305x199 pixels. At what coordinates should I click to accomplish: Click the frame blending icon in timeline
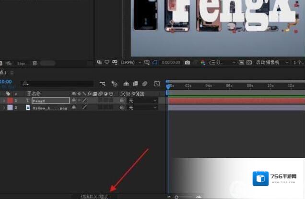tap(135, 84)
